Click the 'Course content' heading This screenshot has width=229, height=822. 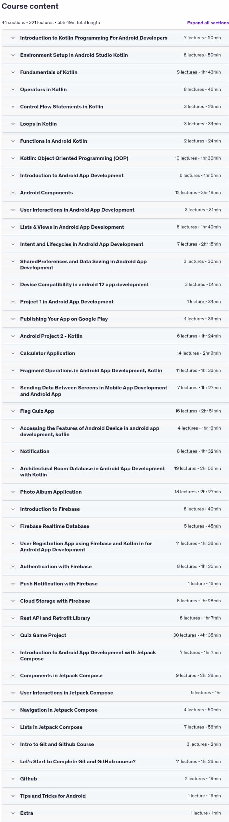(30, 6)
